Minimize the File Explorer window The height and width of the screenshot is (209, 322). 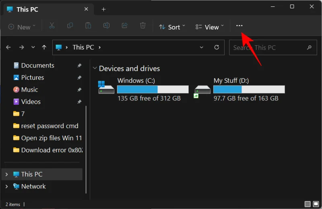(273, 6)
